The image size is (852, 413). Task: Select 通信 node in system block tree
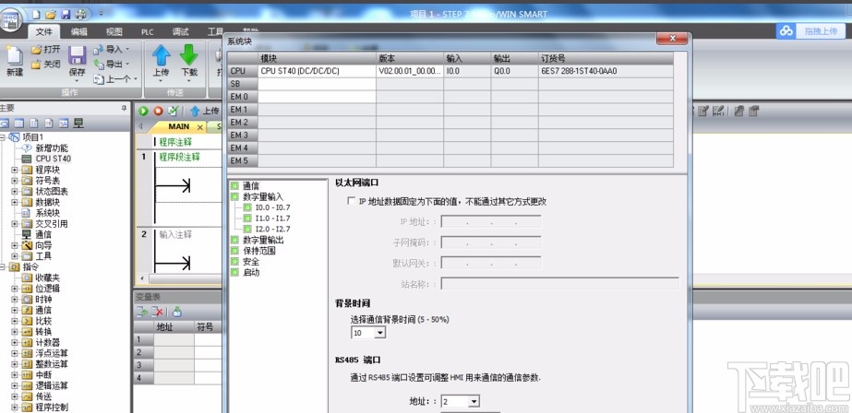point(250,185)
